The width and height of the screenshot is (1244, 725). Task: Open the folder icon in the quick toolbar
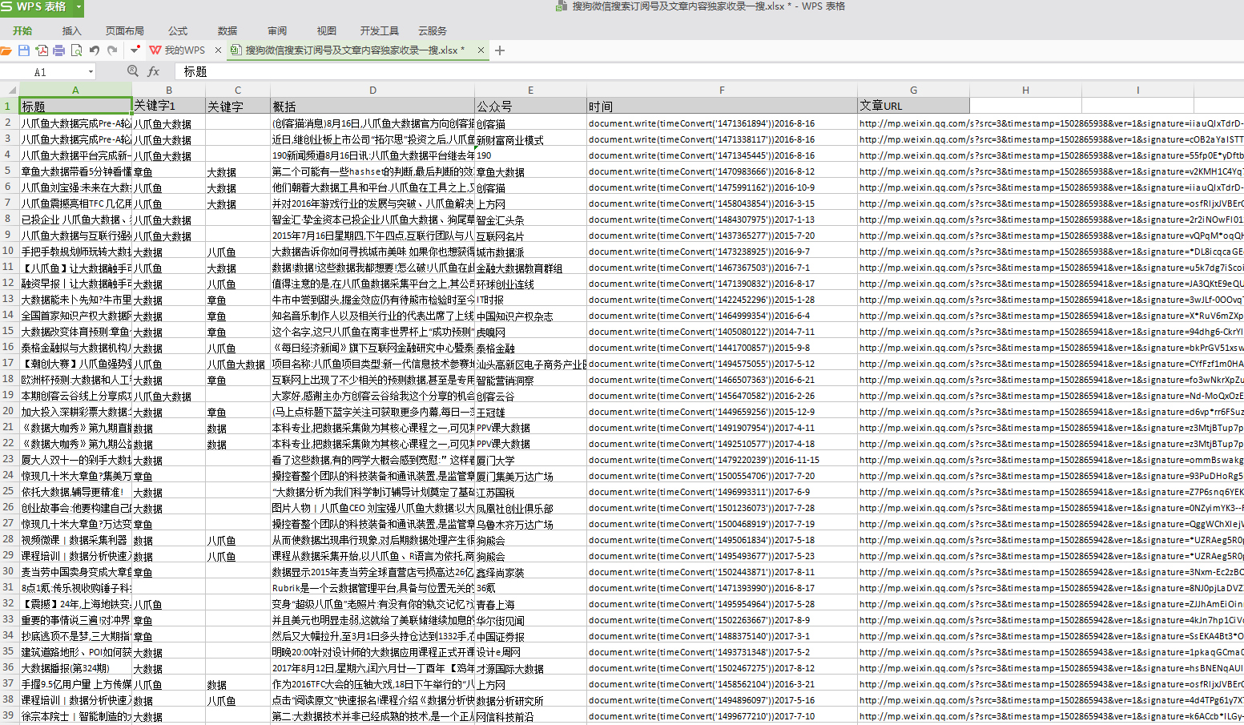tap(6, 50)
